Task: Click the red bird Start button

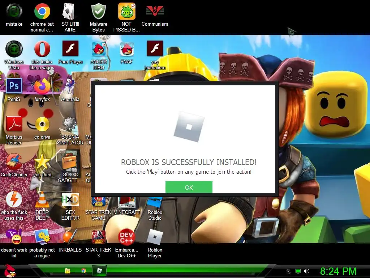Action: [9, 271]
